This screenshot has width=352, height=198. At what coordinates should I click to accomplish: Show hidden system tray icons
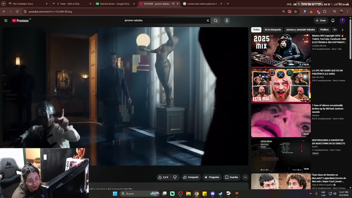(310, 194)
